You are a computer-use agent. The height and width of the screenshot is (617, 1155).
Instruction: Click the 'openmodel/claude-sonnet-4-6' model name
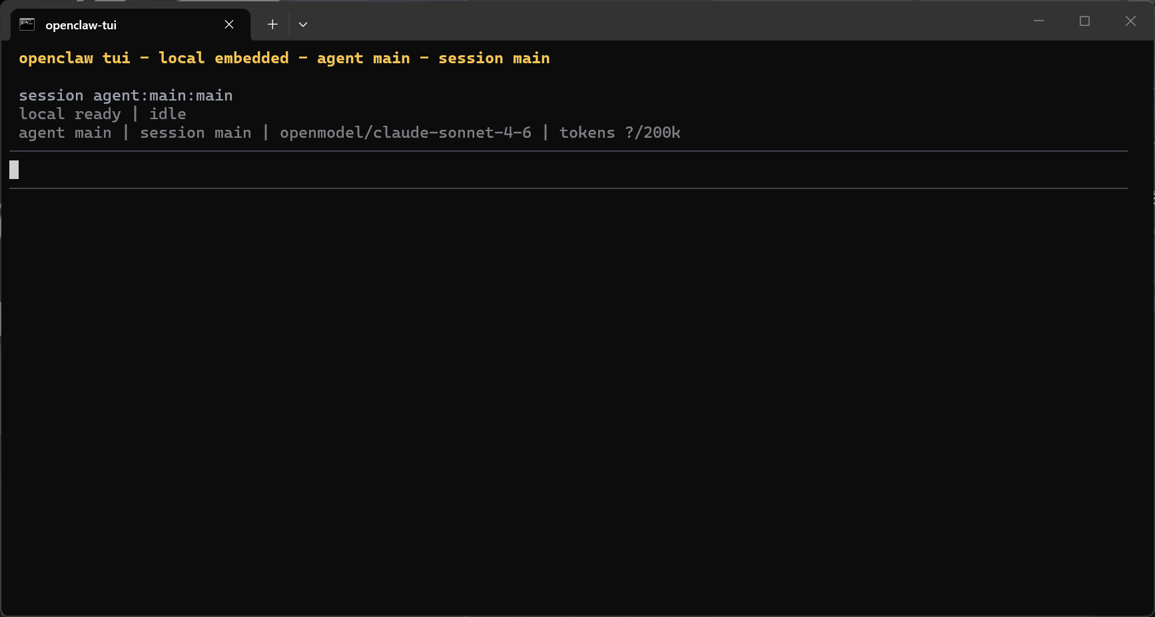click(406, 133)
